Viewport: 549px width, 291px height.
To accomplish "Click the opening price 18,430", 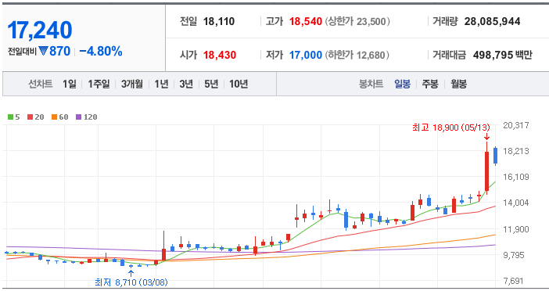I will click(220, 55).
